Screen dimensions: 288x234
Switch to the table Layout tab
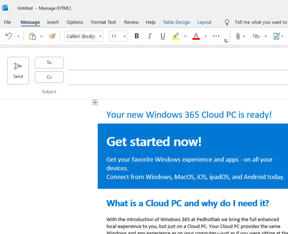point(204,22)
